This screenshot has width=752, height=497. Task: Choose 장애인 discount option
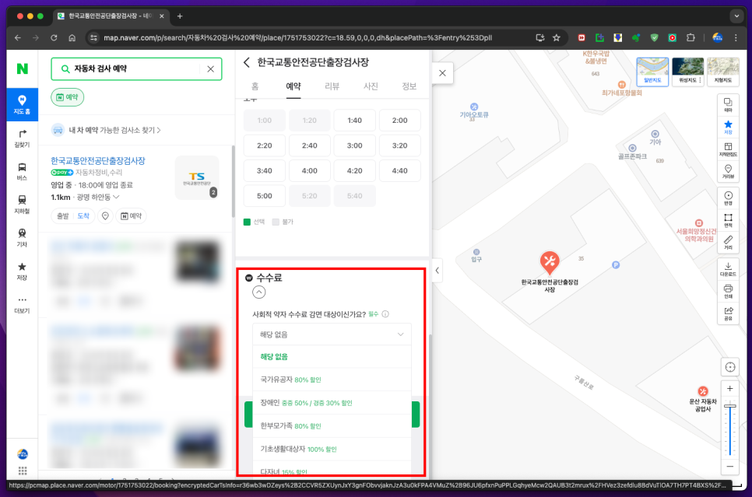[x=332, y=403]
